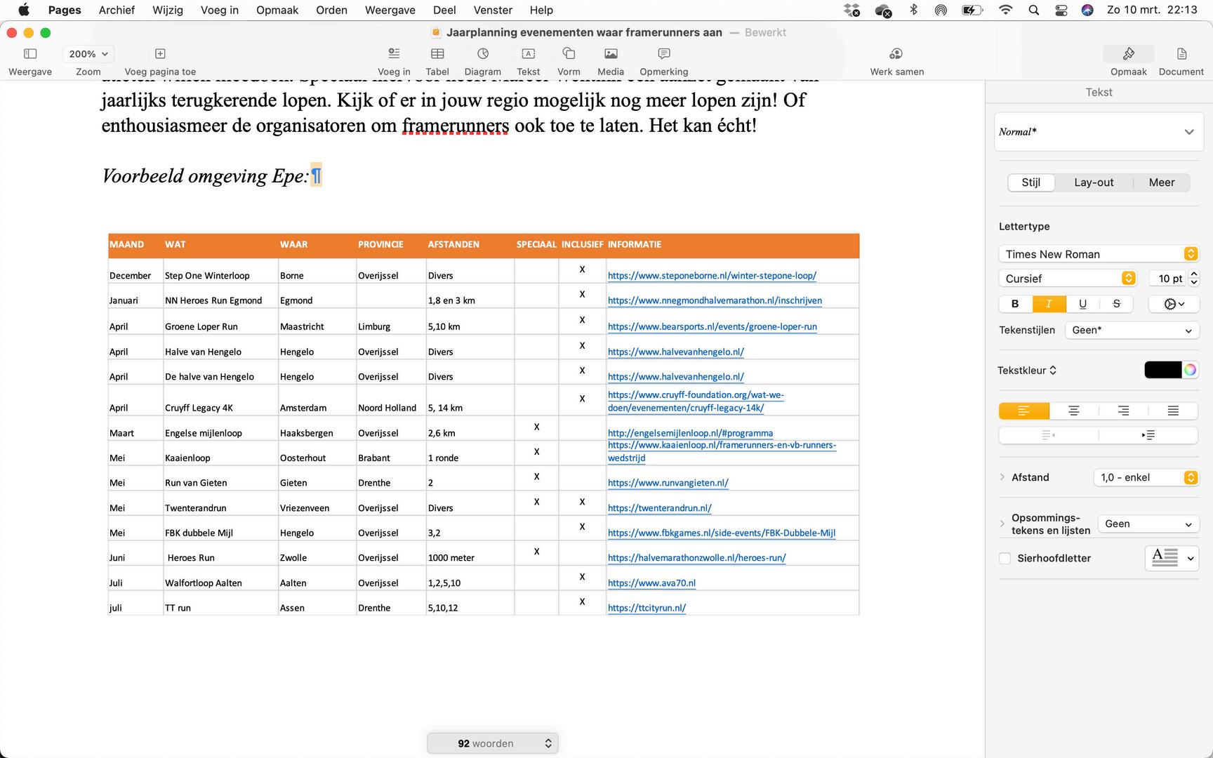1213x758 pixels.
Task: Add a chart via Diagram icon
Action: tap(483, 54)
